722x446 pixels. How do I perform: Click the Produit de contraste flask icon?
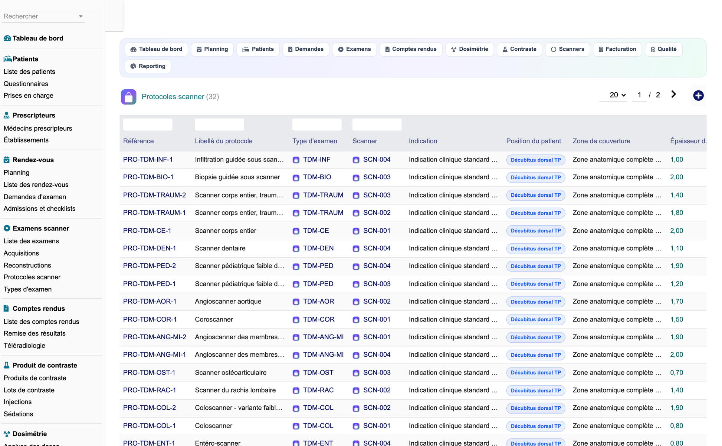[6, 365]
